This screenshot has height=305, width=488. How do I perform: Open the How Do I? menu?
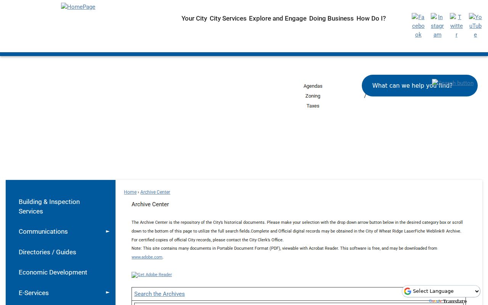click(x=371, y=18)
